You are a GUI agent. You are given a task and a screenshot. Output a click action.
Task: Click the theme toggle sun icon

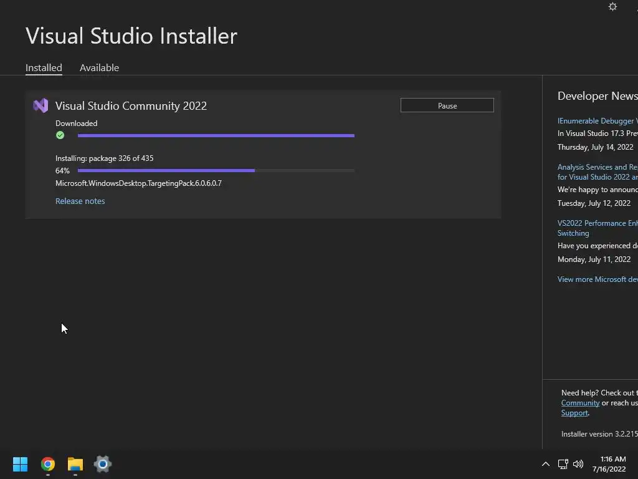click(x=612, y=7)
